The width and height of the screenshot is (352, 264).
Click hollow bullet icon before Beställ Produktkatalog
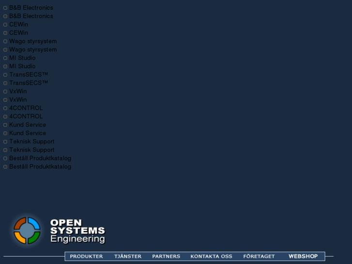point(5,158)
